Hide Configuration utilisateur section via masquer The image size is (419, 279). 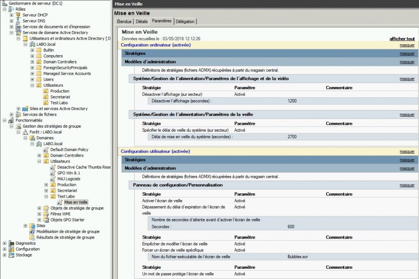pyautogui.click(x=407, y=151)
